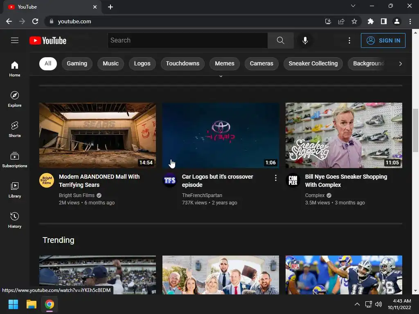The width and height of the screenshot is (419, 314).
Task: Select the Cameras category chip
Action: click(x=261, y=63)
